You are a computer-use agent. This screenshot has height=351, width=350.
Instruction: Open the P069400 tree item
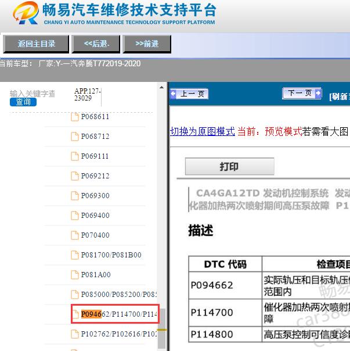tap(95, 215)
